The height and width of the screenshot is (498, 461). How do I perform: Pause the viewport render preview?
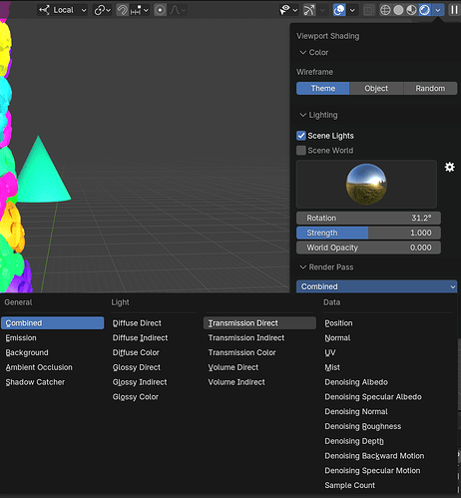point(454,10)
